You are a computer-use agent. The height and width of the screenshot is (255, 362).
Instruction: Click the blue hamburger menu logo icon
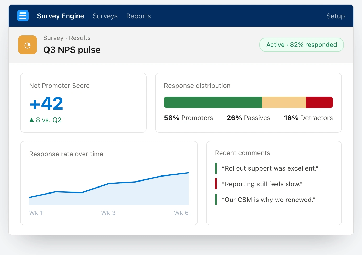pos(23,16)
